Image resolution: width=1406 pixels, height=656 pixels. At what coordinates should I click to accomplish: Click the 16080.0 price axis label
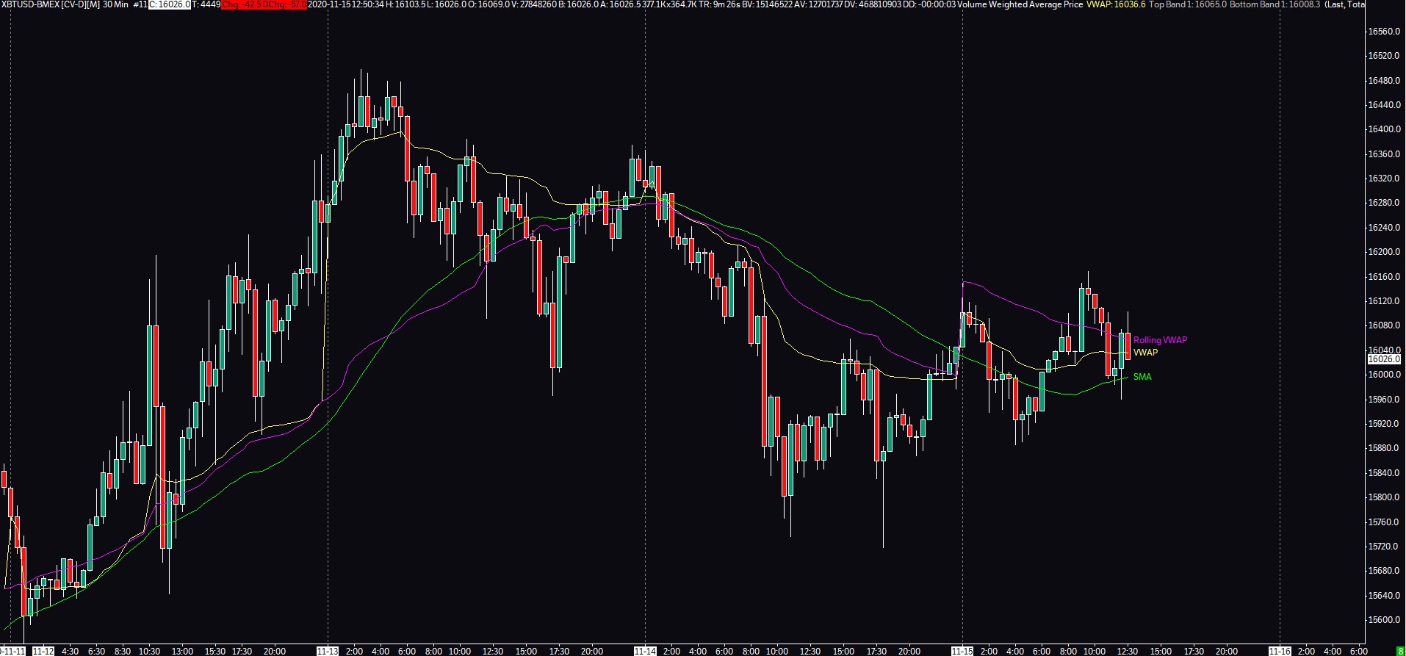coord(1384,325)
